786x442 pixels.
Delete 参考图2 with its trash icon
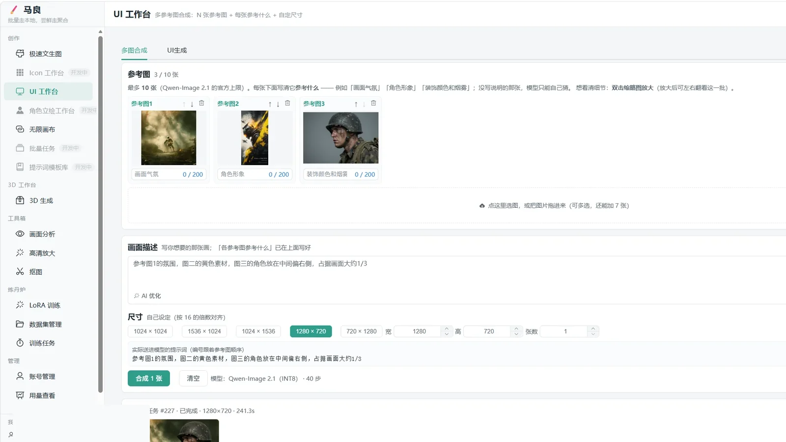pyautogui.click(x=287, y=103)
